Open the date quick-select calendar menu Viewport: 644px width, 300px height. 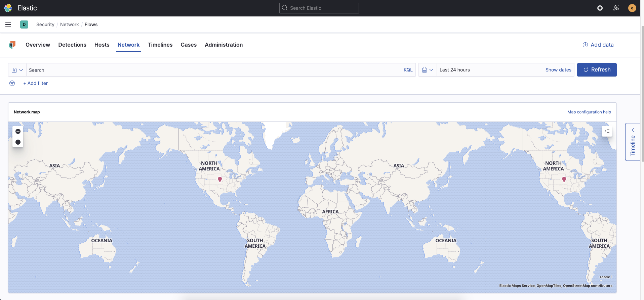[428, 70]
